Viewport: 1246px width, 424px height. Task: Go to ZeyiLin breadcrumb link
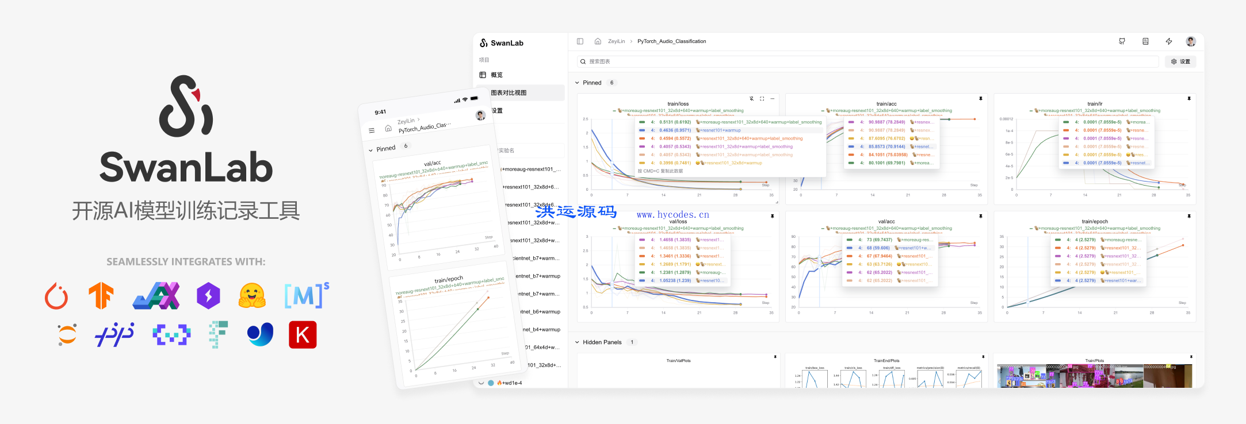[x=616, y=41]
